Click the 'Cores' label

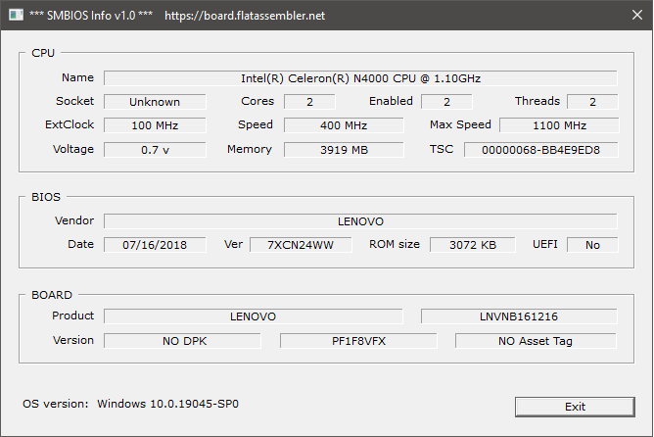point(257,101)
